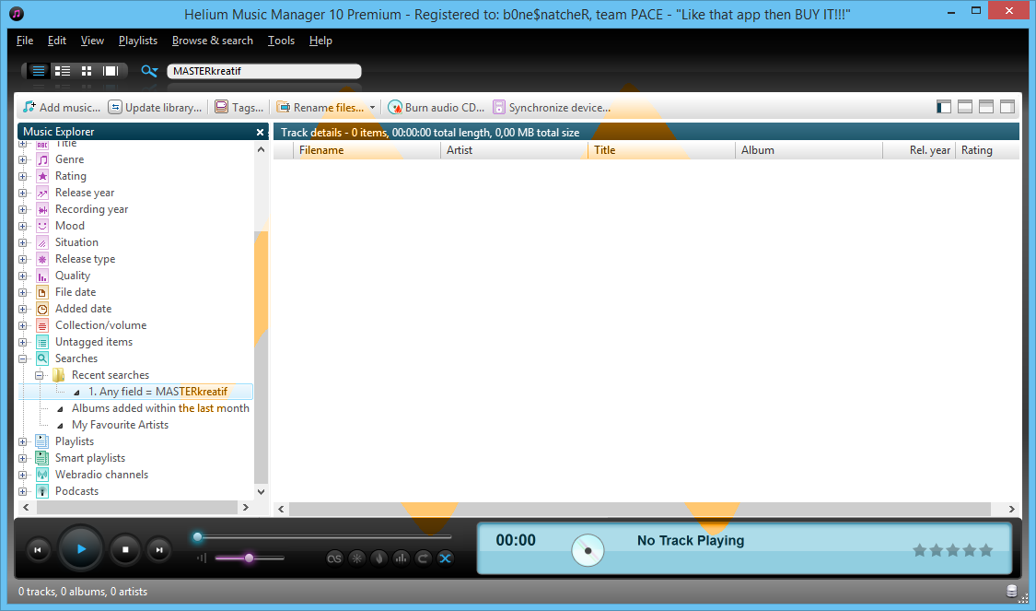1036x611 pixels.
Task: Expand the Mood tree node
Action: (22, 226)
